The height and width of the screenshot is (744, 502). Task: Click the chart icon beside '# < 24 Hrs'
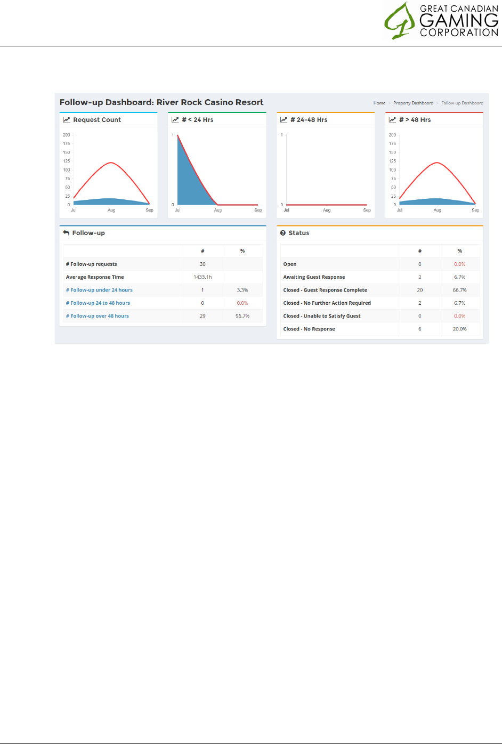point(175,120)
